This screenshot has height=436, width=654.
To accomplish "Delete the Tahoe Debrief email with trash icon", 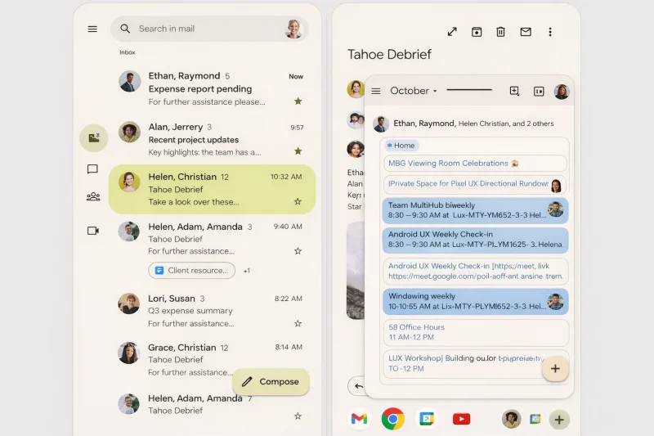I will point(500,32).
